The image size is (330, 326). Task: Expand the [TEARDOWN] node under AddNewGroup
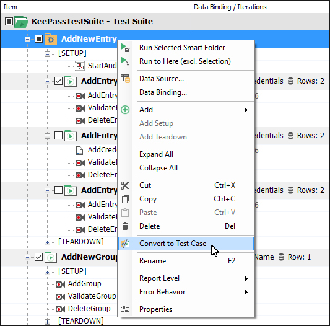point(47,322)
